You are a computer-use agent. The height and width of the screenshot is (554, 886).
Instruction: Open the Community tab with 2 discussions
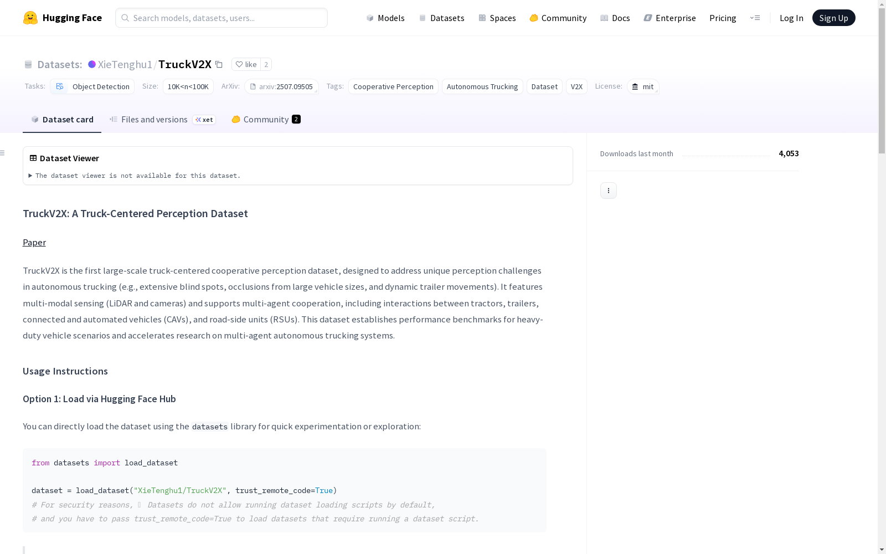[266, 120]
